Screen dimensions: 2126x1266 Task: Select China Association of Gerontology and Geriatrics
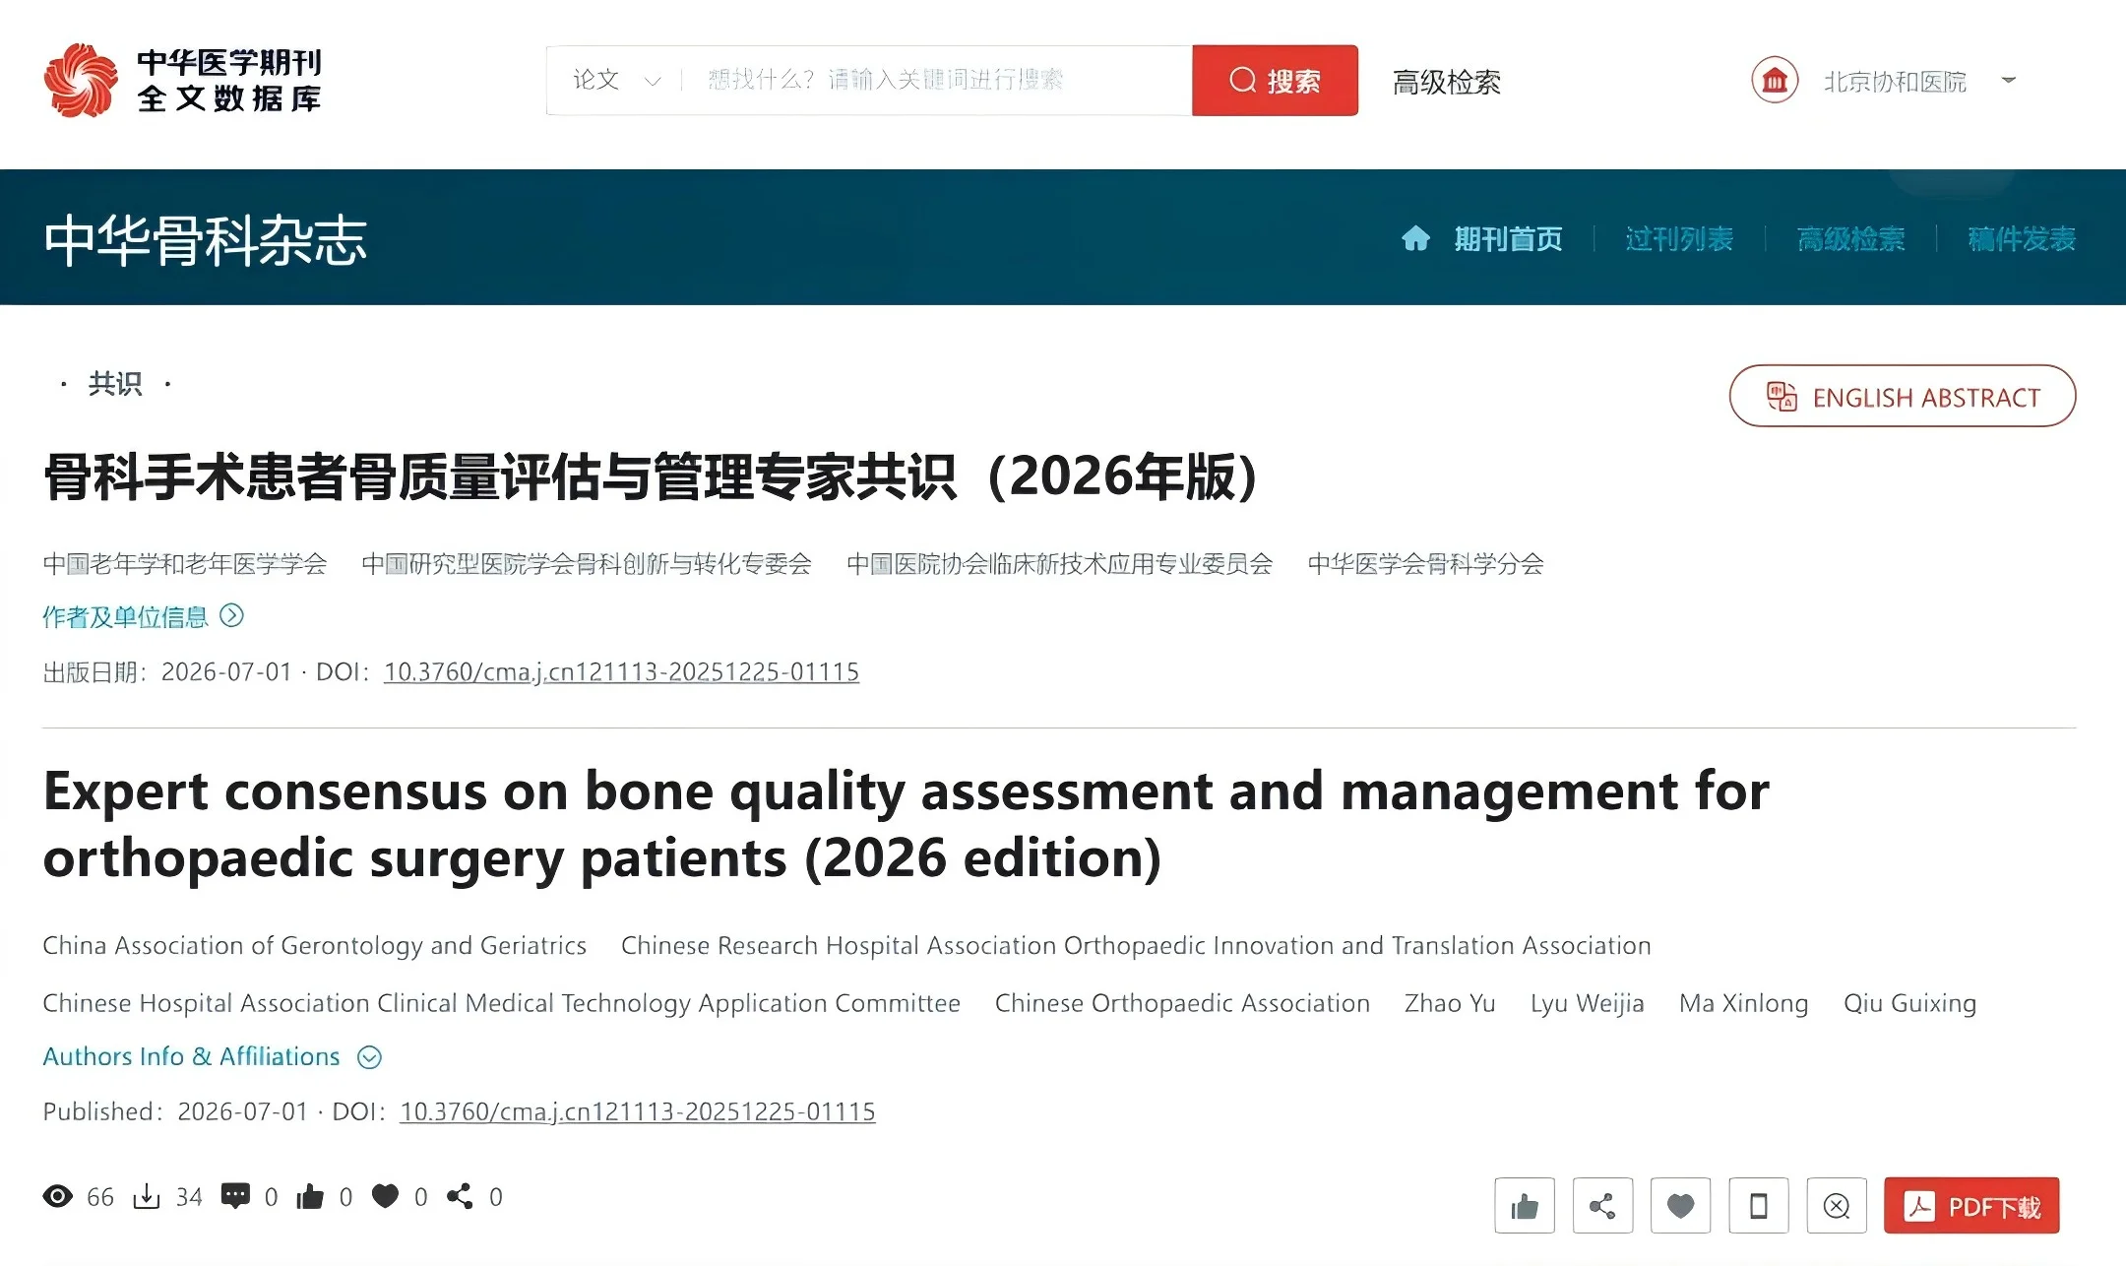(315, 946)
